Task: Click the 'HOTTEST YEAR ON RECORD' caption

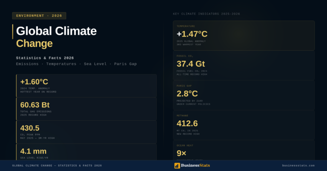Action: (x=38, y=92)
